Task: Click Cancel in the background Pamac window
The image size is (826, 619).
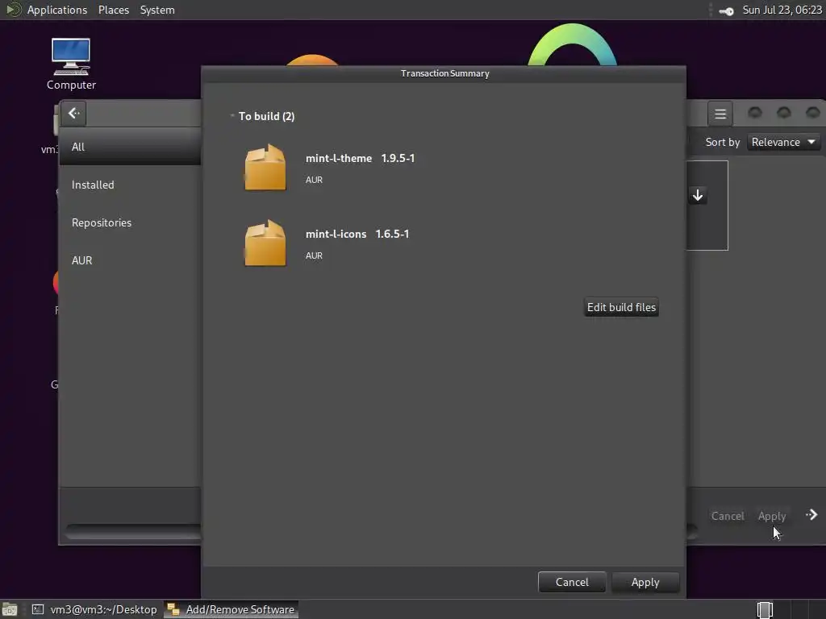Action: point(728,517)
